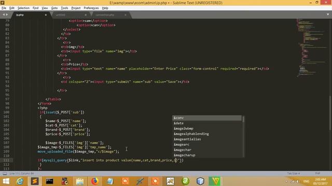Click the $price=$_POST['price'] line
Viewport: 332px width, 186px height.
coord(67,134)
